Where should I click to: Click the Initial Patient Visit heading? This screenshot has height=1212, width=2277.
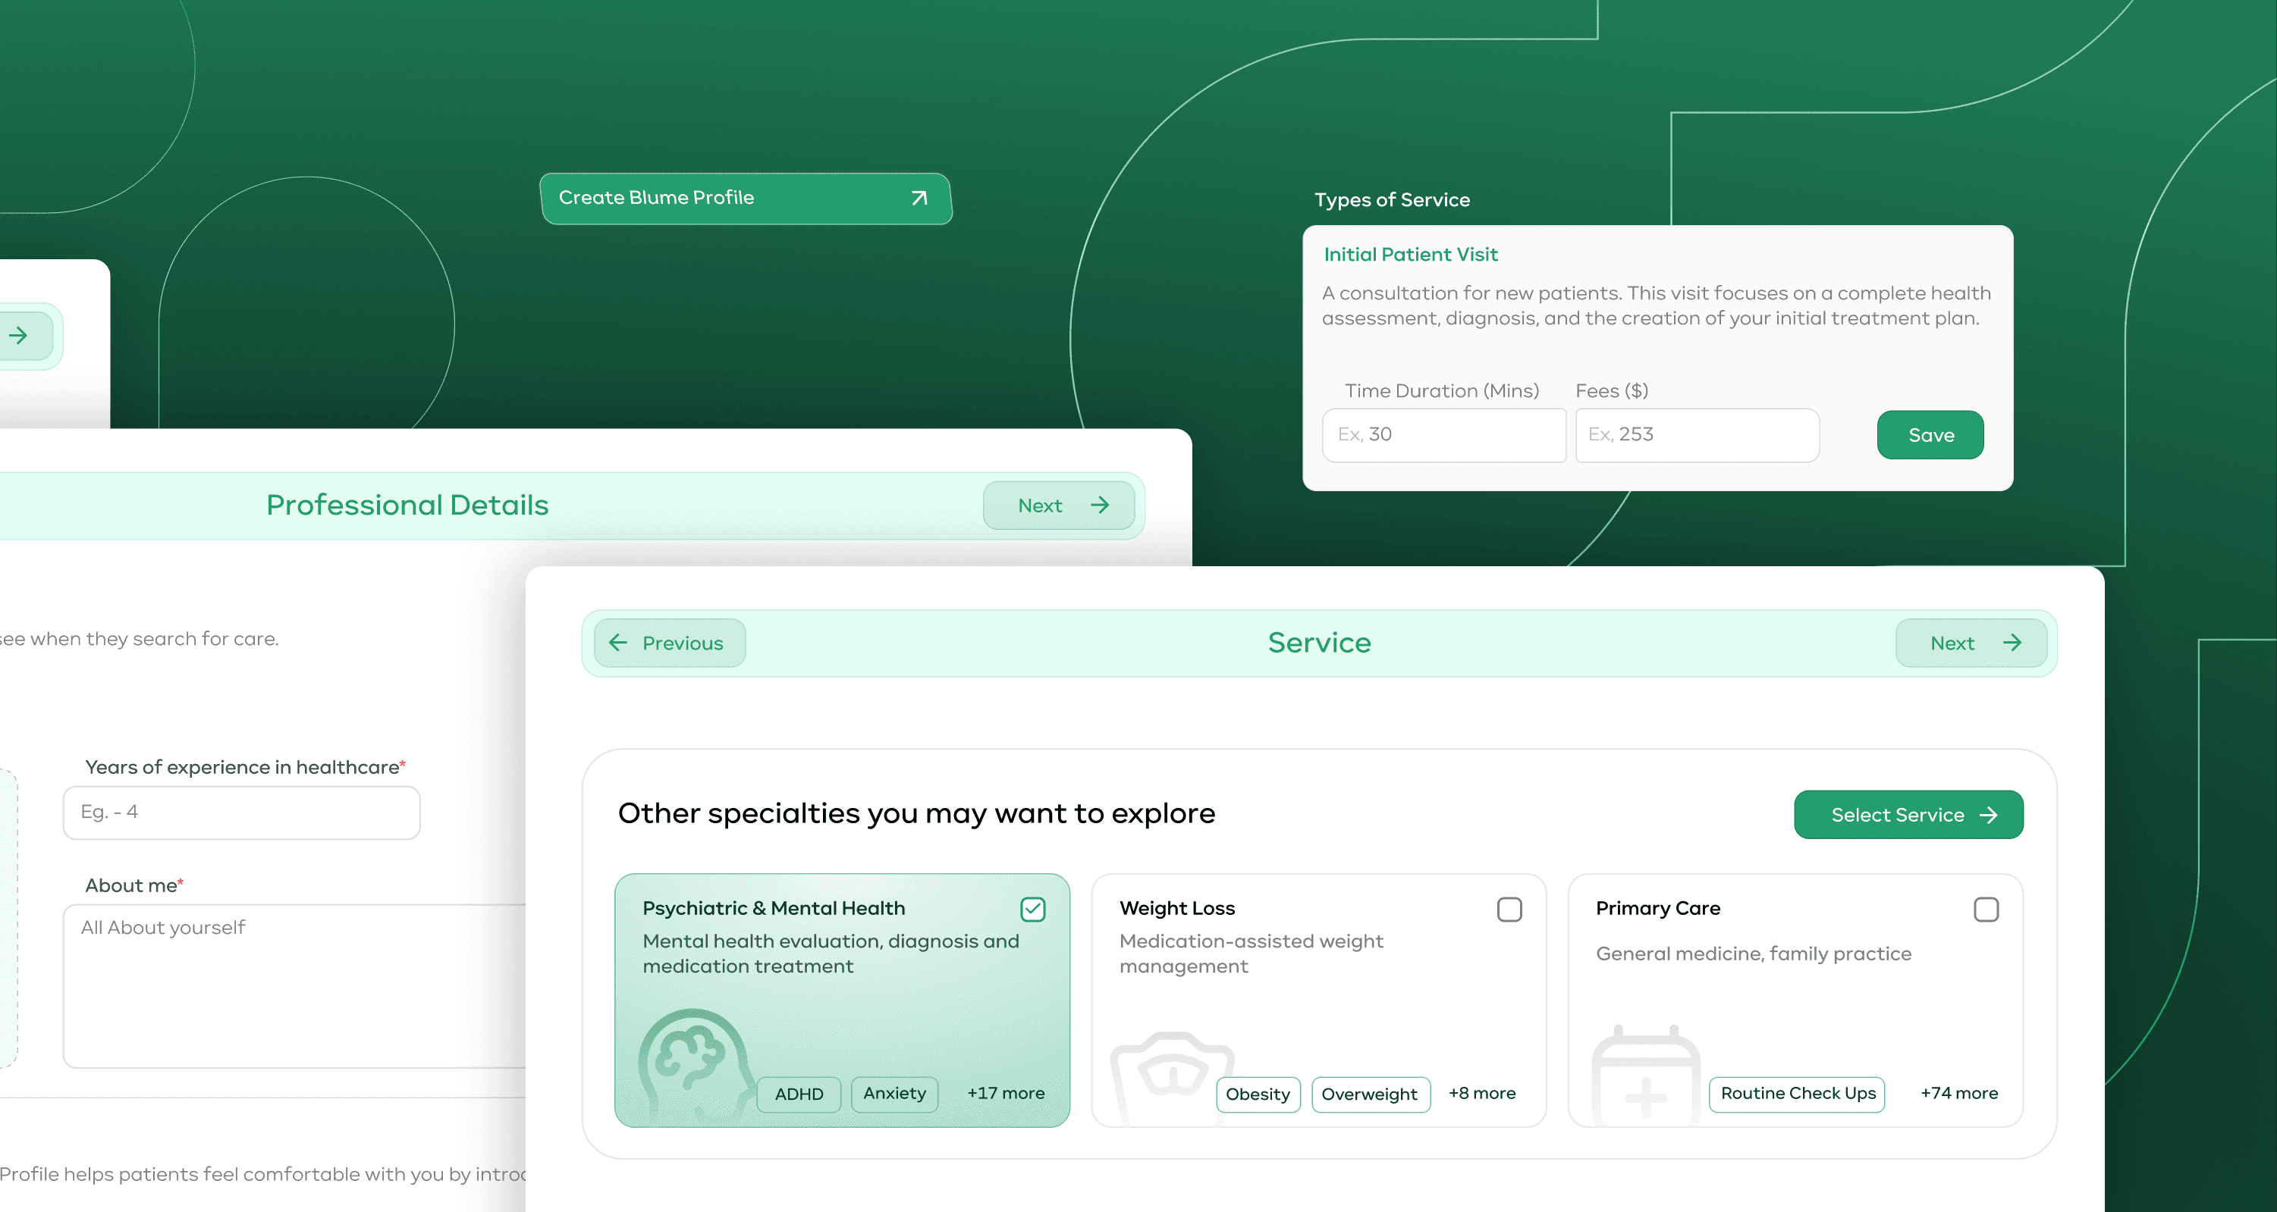[1410, 255]
